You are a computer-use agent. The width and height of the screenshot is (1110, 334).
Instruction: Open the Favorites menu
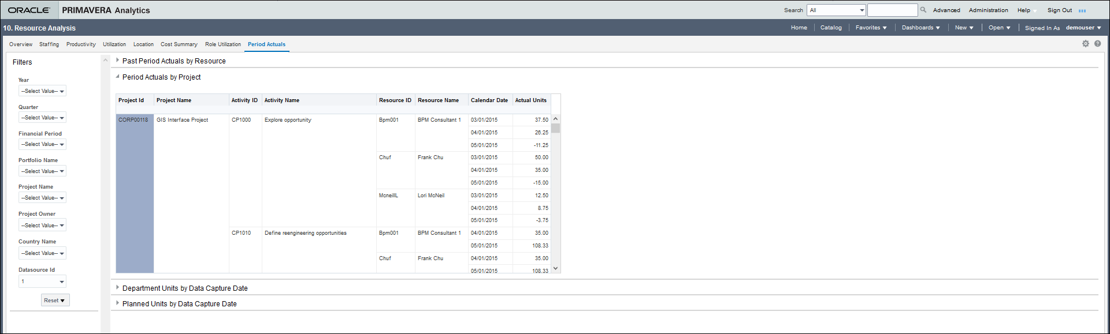click(x=871, y=28)
